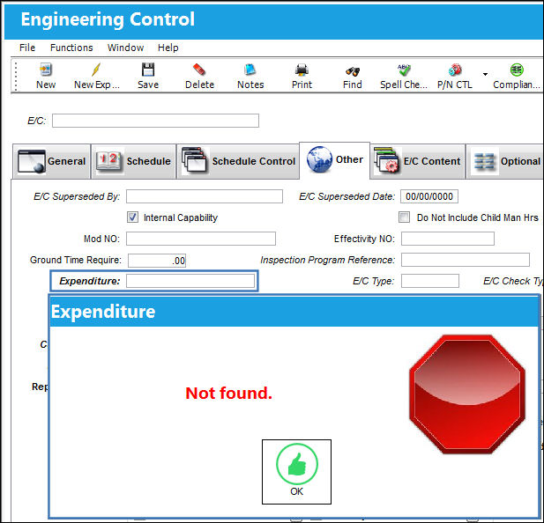Switch to the E/C Content tab
Image resolution: width=544 pixels, height=523 pixels.
418,161
